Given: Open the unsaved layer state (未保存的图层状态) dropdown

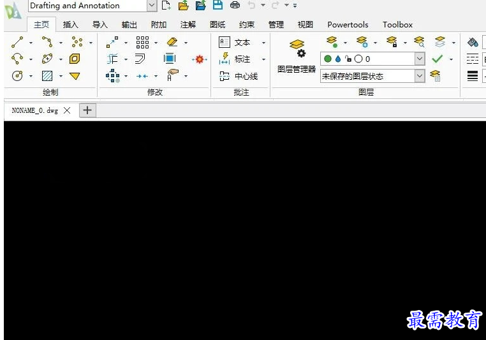Looking at the screenshot, I should tap(420, 76).
